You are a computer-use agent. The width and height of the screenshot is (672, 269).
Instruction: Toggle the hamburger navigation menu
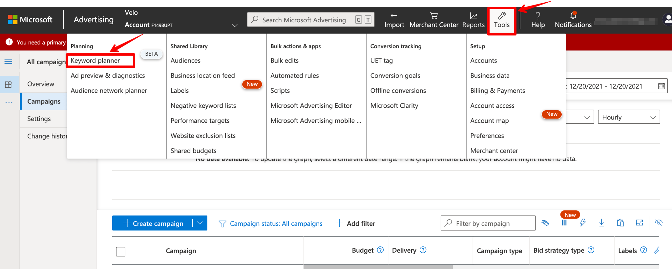coord(9,62)
